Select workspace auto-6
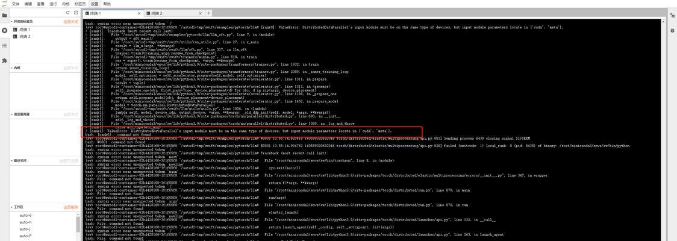Viewport: 677px width, 241px height. coord(25,215)
